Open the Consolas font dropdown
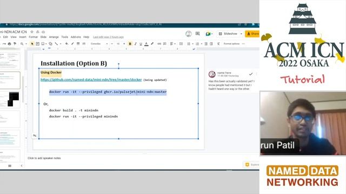 (99, 44)
